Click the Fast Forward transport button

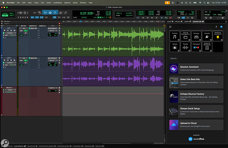(x=152, y=18)
